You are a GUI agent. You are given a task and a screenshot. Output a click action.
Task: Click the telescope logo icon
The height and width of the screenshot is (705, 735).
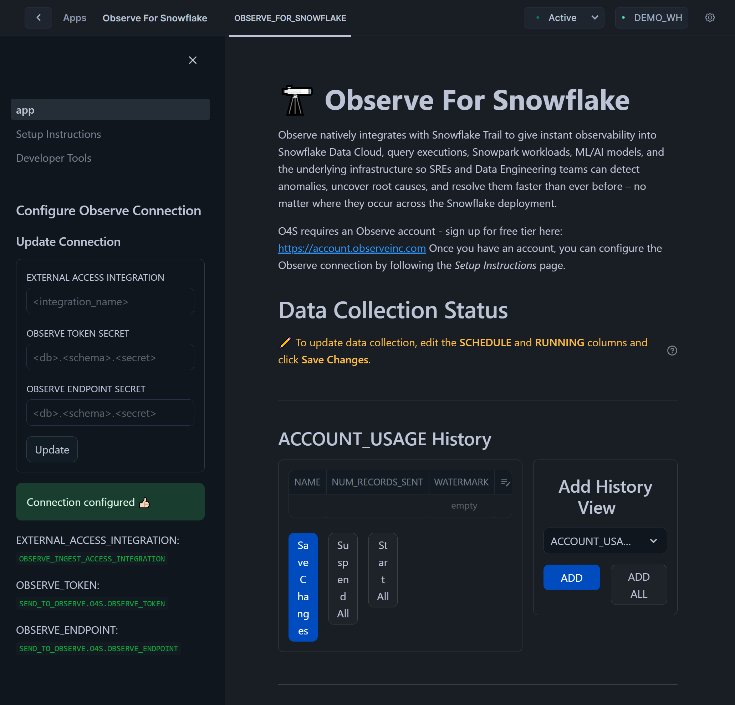tap(297, 100)
